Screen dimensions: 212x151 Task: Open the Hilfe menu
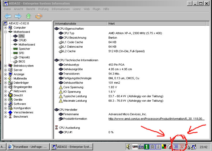coord(106,9)
